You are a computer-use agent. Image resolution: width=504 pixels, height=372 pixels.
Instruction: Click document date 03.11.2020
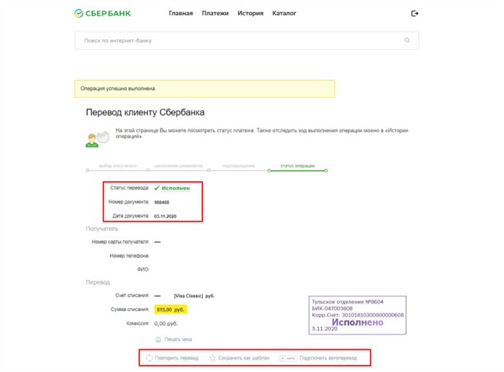point(165,216)
